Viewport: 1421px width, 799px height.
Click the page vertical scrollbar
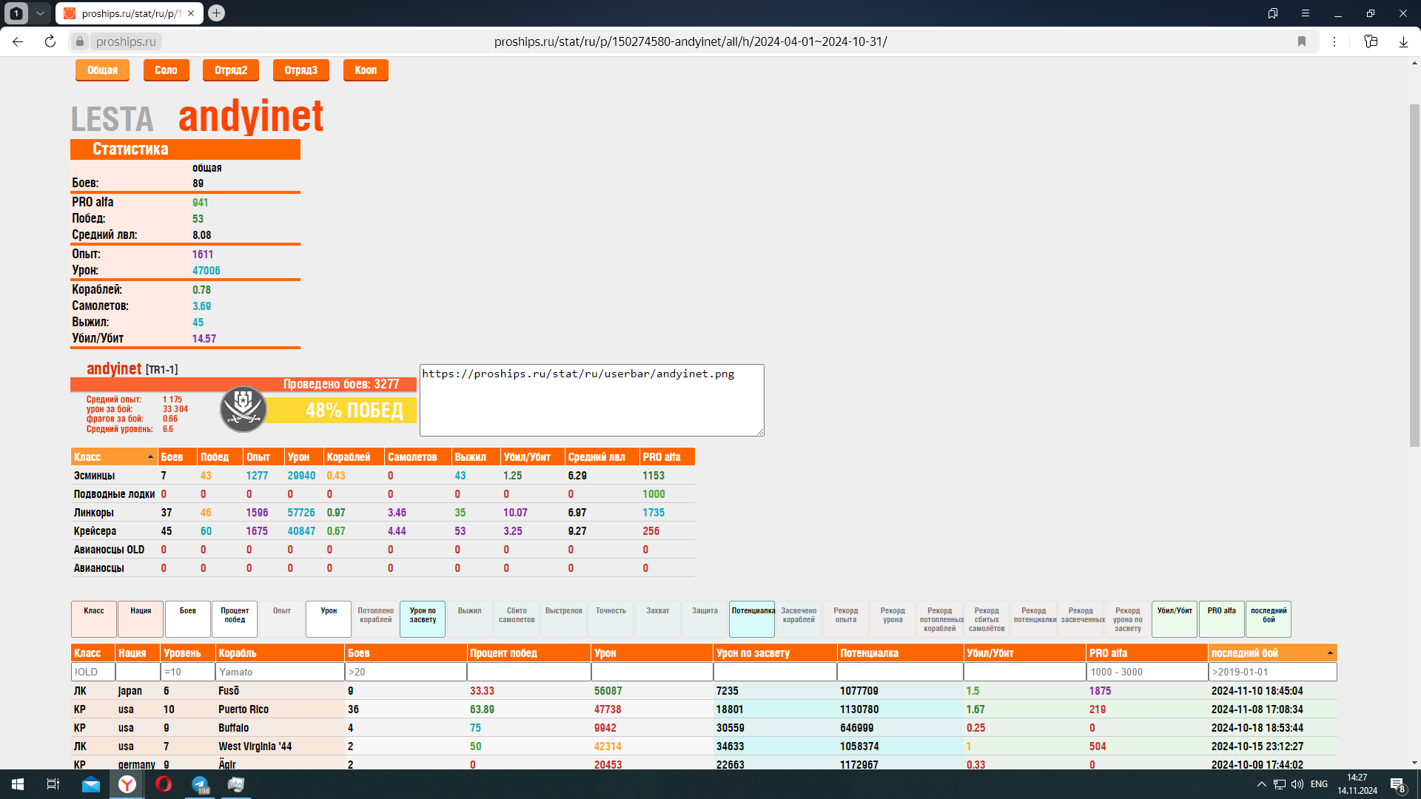coord(1414,275)
